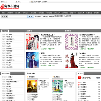Open the 仙侠修真 category in nav bar
Image resolution: width=101 pixels, height=101 pixels.
click(17, 13)
